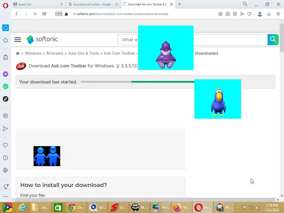Click horizontal scrollbar right arrow
Screen dimensions: 284x213
[x=278, y=200]
